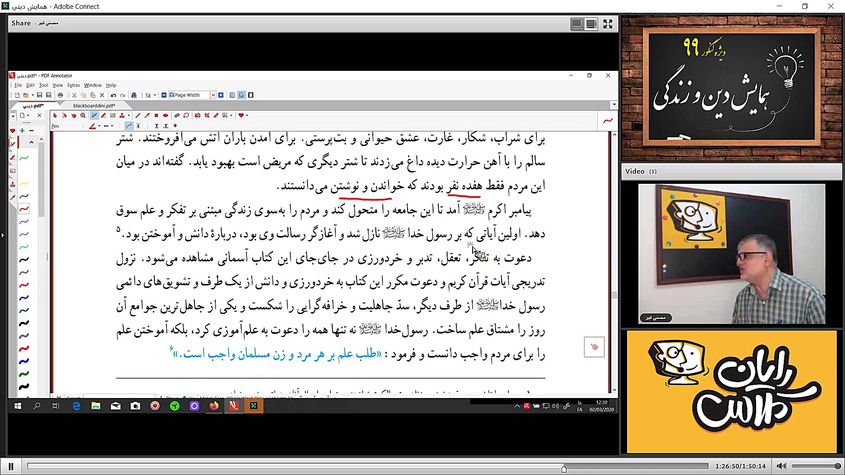This screenshot has height=475, width=845.
Task: Select the Arrow drawing tool
Action: (x=147, y=115)
